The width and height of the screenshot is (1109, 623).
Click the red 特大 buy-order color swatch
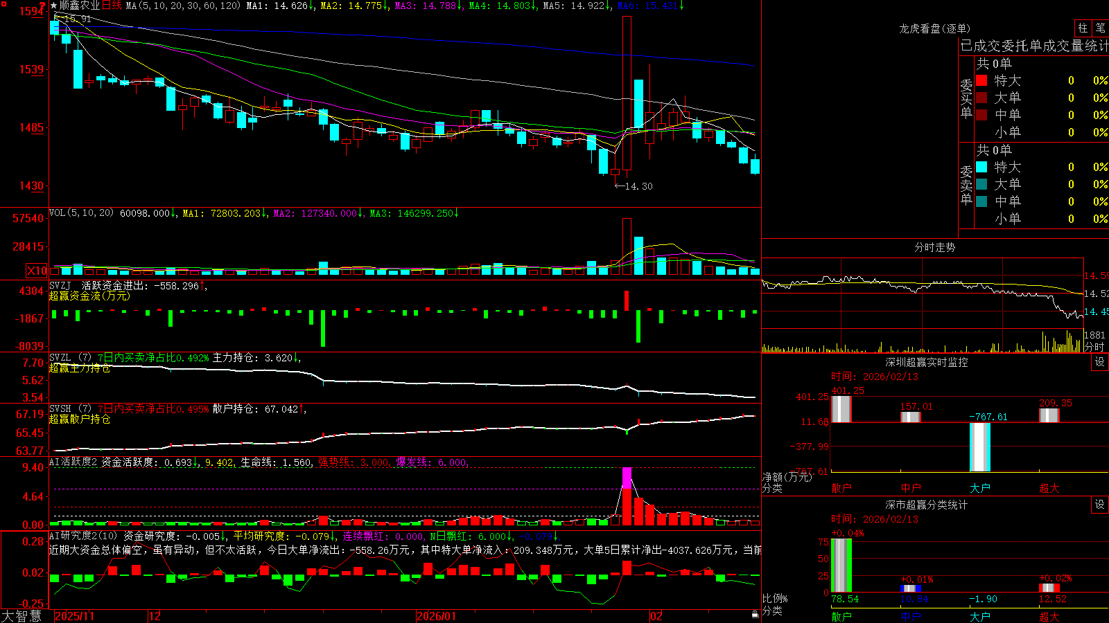click(981, 80)
